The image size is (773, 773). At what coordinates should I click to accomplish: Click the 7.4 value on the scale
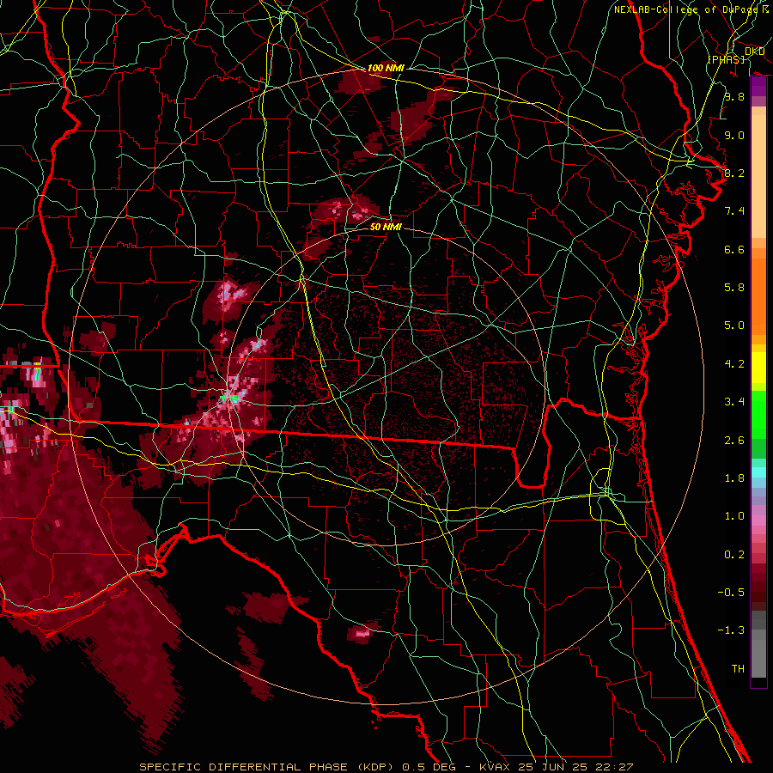click(x=734, y=211)
